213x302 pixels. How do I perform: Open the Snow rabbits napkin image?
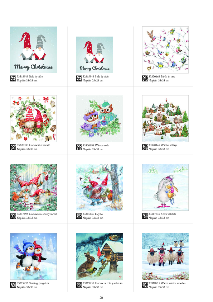click(x=165, y=187)
